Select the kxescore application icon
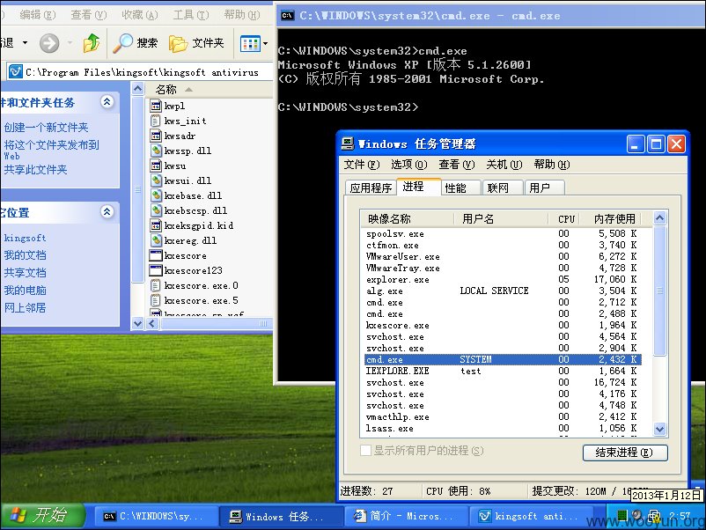Image resolution: width=706 pixels, height=530 pixels. click(156, 255)
